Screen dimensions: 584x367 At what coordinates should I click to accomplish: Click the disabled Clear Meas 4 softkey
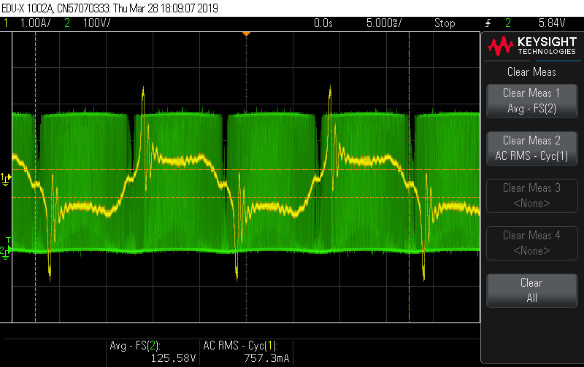tap(532, 243)
